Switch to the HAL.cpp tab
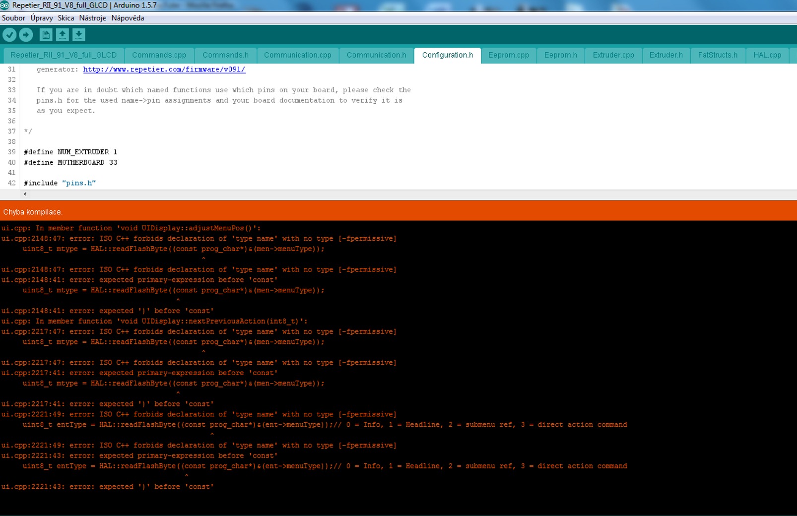 tap(767, 55)
